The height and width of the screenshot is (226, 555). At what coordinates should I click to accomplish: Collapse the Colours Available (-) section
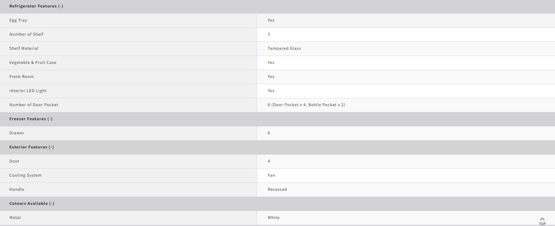coord(32,204)
